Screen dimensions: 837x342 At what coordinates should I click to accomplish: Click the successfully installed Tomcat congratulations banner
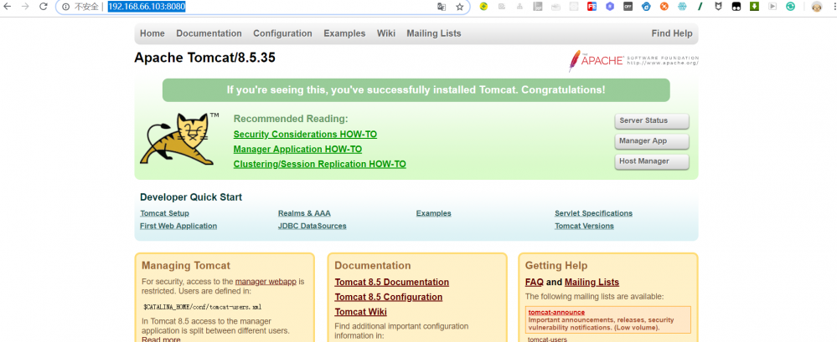[416, 90]
